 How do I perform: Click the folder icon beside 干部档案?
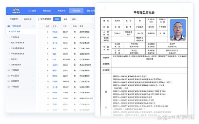click(9, 70)
